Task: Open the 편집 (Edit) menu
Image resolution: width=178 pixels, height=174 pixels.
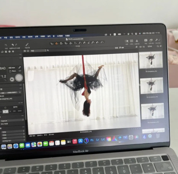Action: [11, 37]
